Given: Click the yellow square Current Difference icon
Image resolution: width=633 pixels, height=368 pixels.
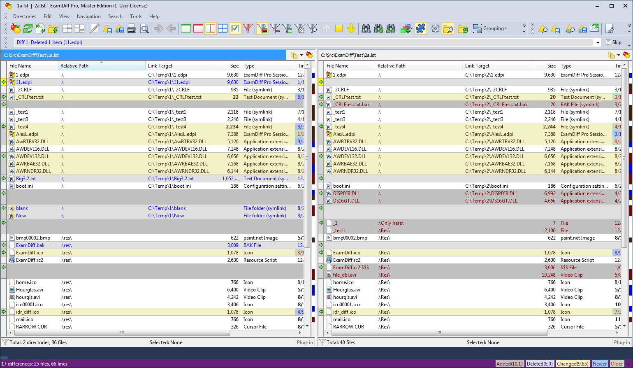Looking at the screenshot, I should tap(339, 28).
